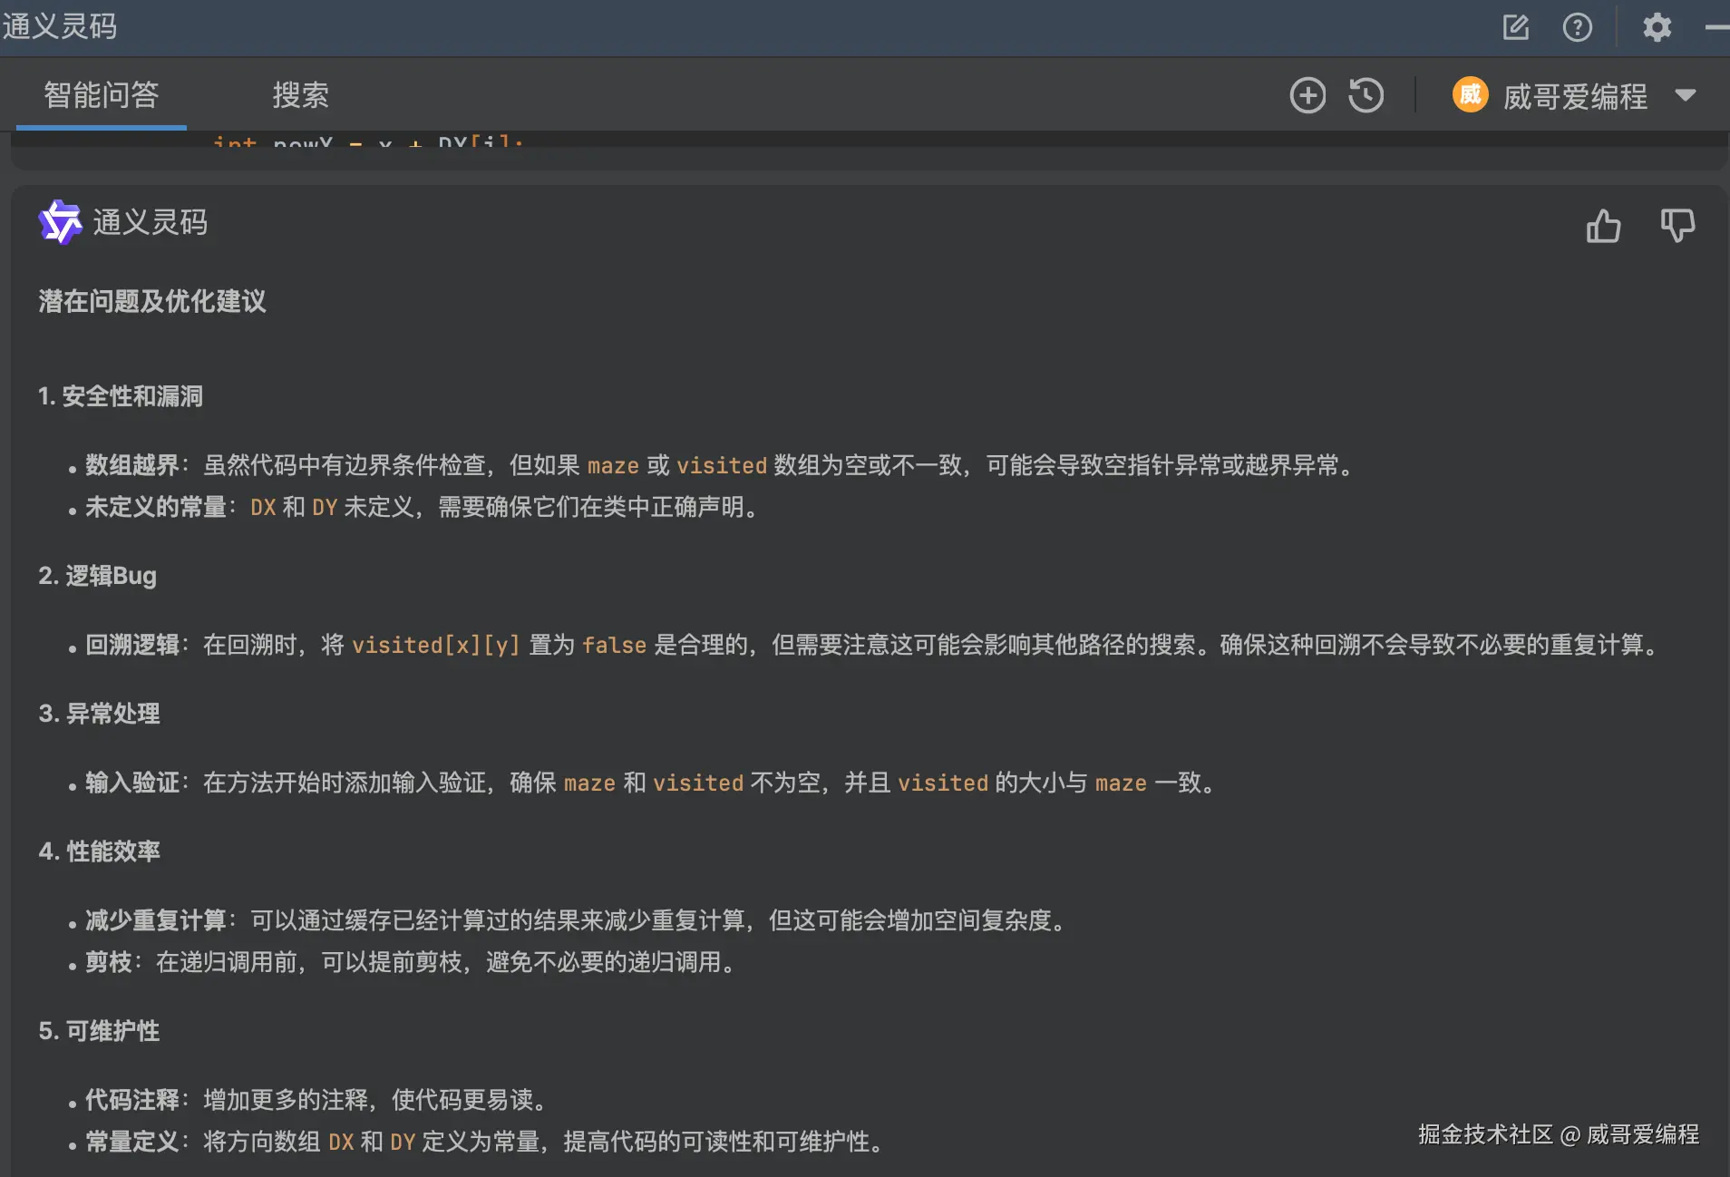
Task: Click the 常量定义 bullet label
Action: pos(132,1142)
